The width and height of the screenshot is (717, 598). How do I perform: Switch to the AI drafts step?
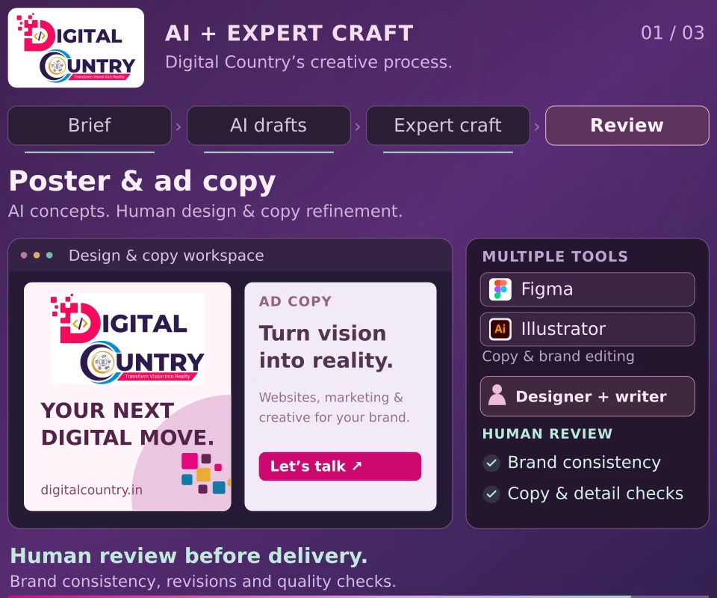pyautogui.click(x=268, y=126)
